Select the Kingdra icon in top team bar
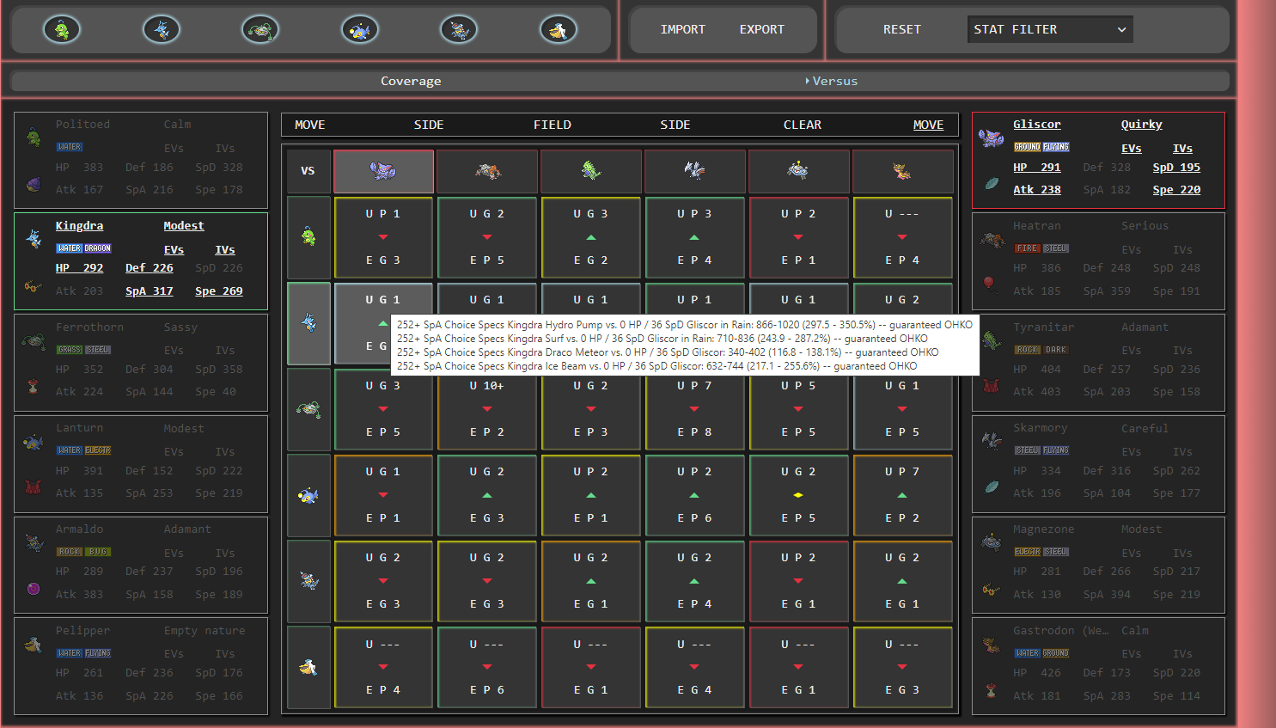The image size is (1276, 728). [x=162, y=29]
